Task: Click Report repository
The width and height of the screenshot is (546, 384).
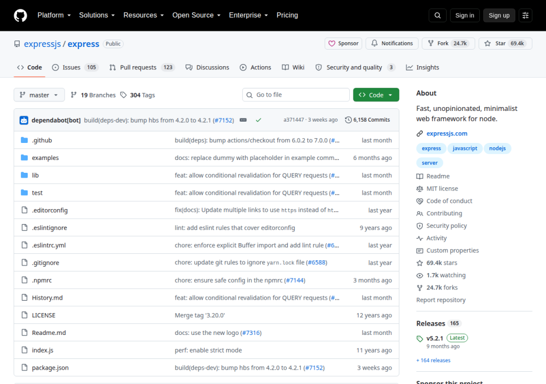Action: (441, 300)
